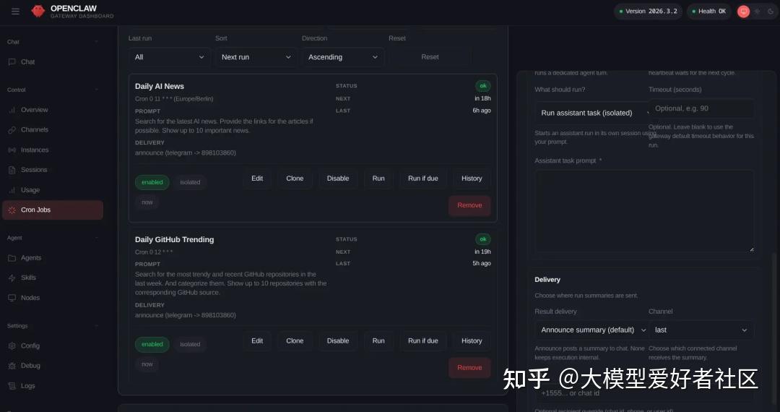This screenshot has height=412, width=780.
Task: Switch to system theme mode
Action: pos(743,12)
